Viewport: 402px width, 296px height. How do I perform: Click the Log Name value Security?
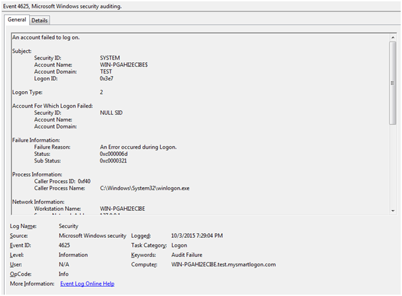pyautogui.click(x=69, y=226)
